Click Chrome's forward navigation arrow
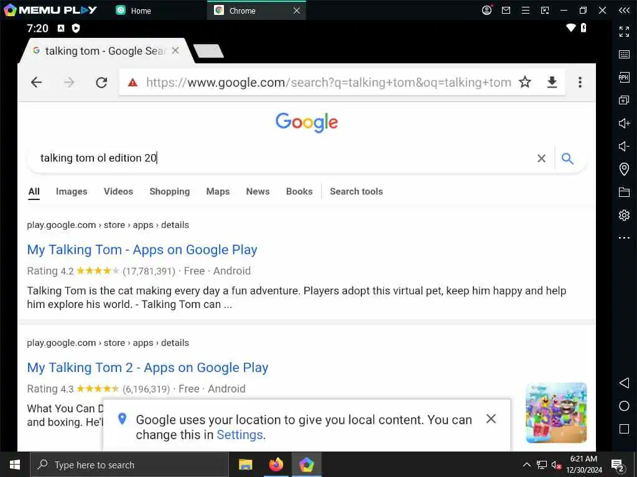 pos(69,83)
